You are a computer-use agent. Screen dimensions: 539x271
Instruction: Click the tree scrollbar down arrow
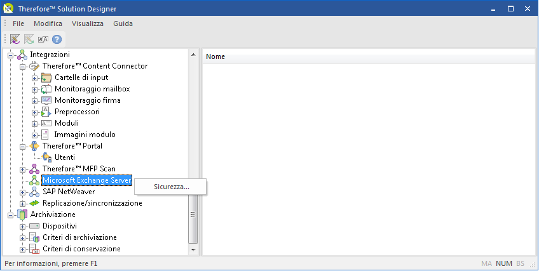(193, 249)
